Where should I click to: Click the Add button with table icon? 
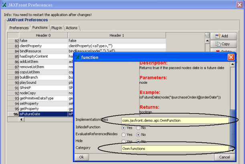click(x=223, y=36)
